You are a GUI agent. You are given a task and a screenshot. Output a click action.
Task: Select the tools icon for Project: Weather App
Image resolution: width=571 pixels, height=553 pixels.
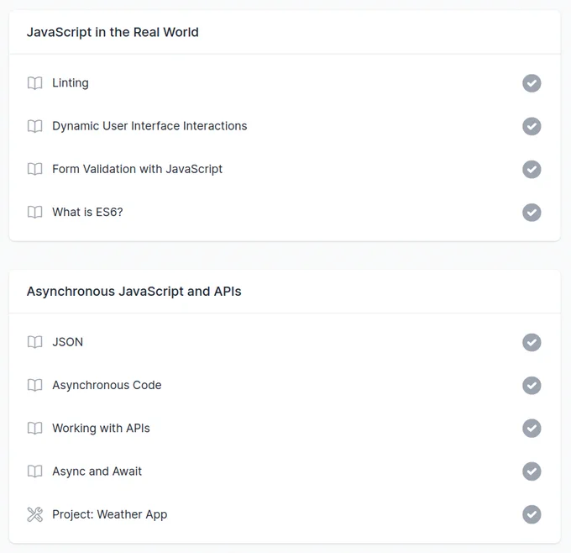click(x=35, y=514)
